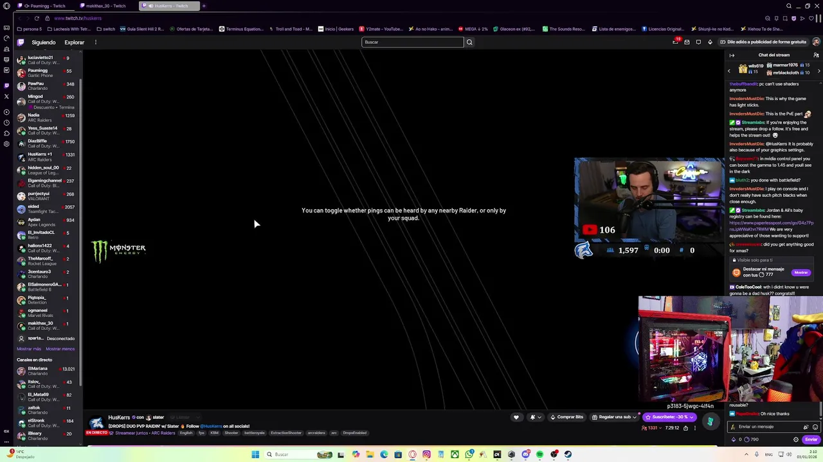Viewport: 823px width, 462px height.
Task: Open a new browser tab
Action: [204, 6]
